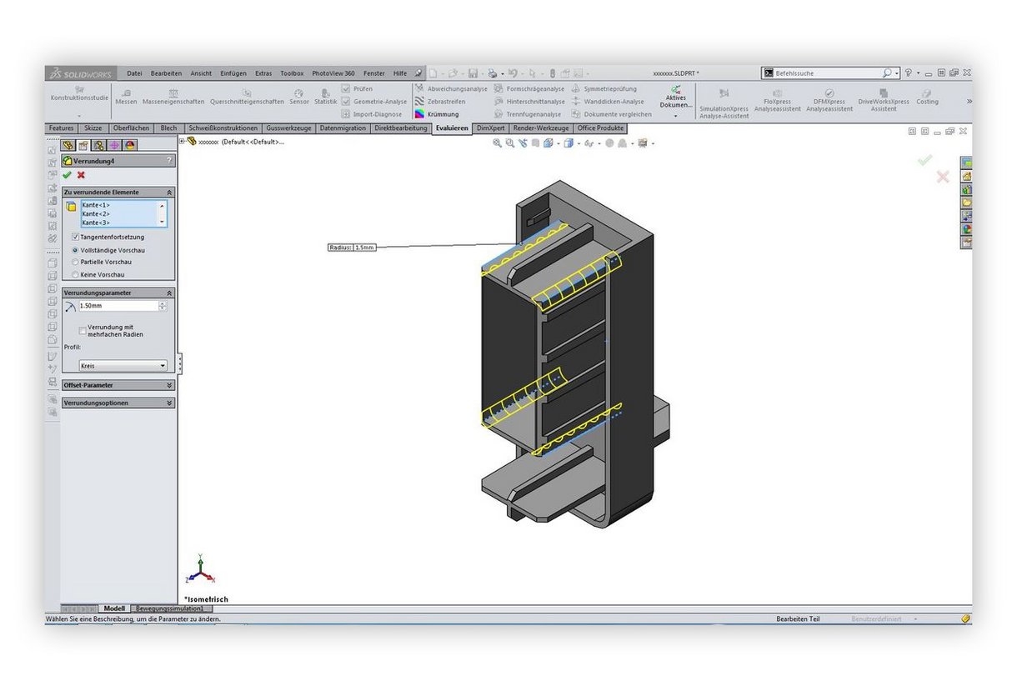
Task: Open the Datei menu
Action: pos(134,73)
